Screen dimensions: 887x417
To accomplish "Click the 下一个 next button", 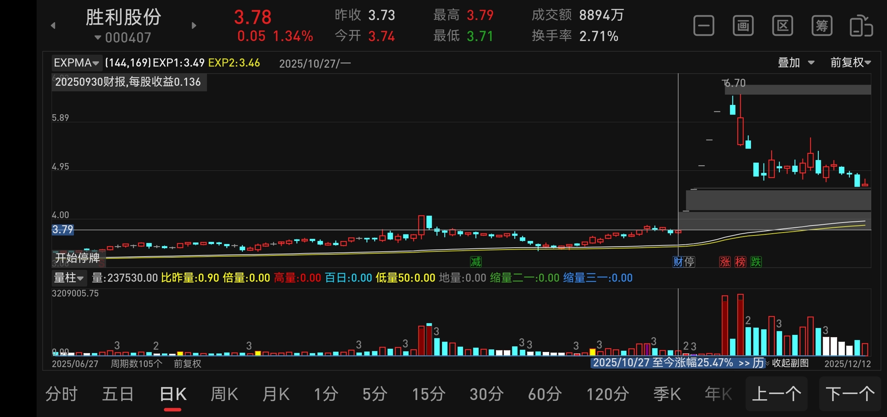I will pyautogui.click(x=850, y=394).
